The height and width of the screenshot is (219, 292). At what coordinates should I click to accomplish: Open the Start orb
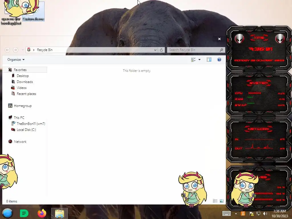[7, 213]
